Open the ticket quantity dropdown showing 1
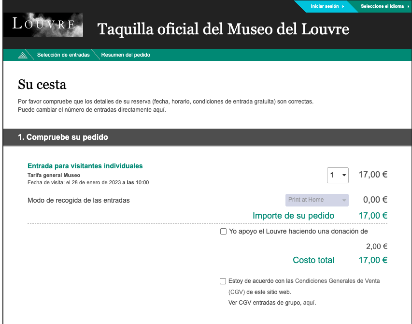 pyautogui.click(x=338, y=175)
